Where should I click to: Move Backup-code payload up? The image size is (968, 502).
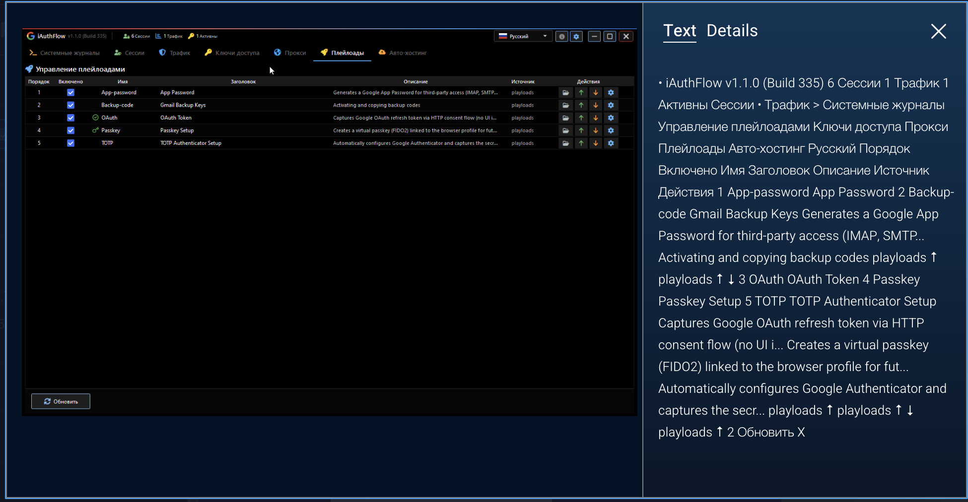pyautogui.click(x=581, y=105)
